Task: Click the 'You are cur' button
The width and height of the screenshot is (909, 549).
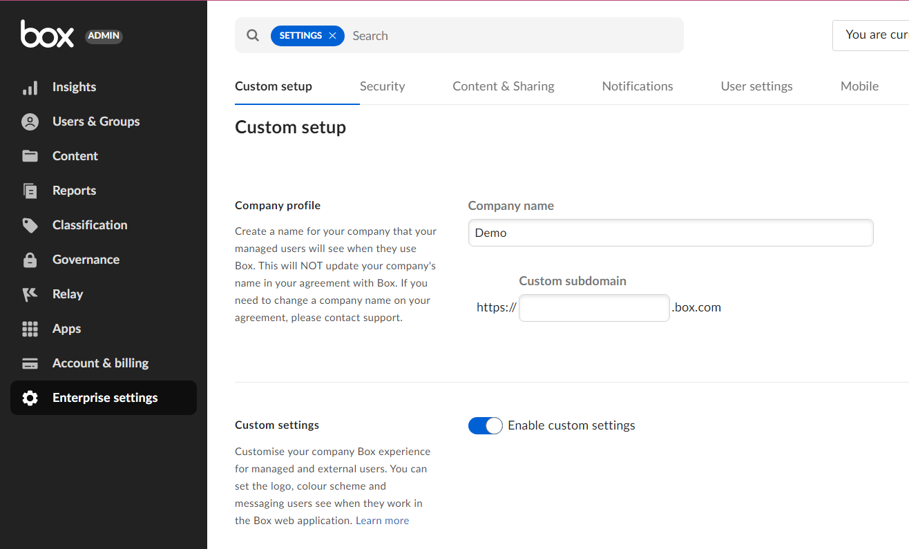Action: coord(871,35)
